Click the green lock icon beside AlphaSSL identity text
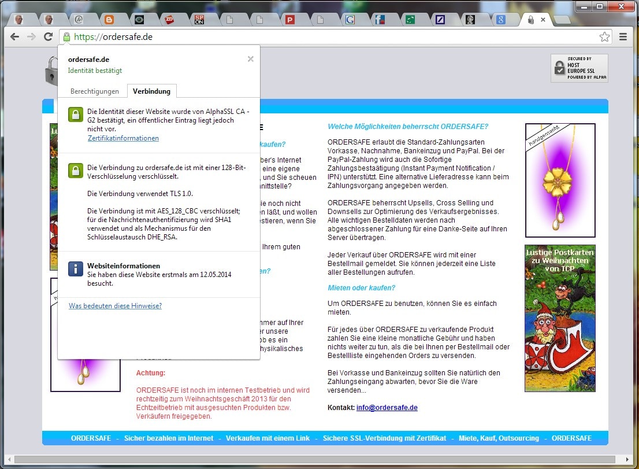Image resolution: width=639 pixels, height=469 pixels. tap(75, 115)
